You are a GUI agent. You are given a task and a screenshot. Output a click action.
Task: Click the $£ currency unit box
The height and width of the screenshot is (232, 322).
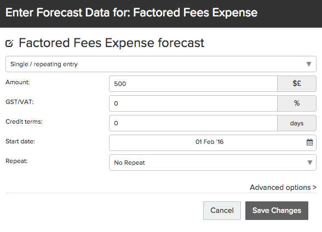[297, 84]
